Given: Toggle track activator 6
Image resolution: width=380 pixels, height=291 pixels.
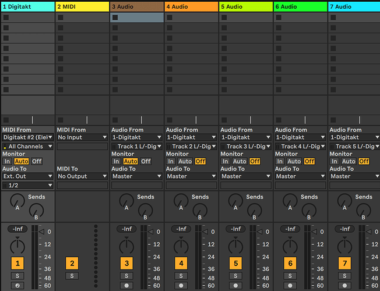Looking at the screenshot, I should tap(290, 263).
